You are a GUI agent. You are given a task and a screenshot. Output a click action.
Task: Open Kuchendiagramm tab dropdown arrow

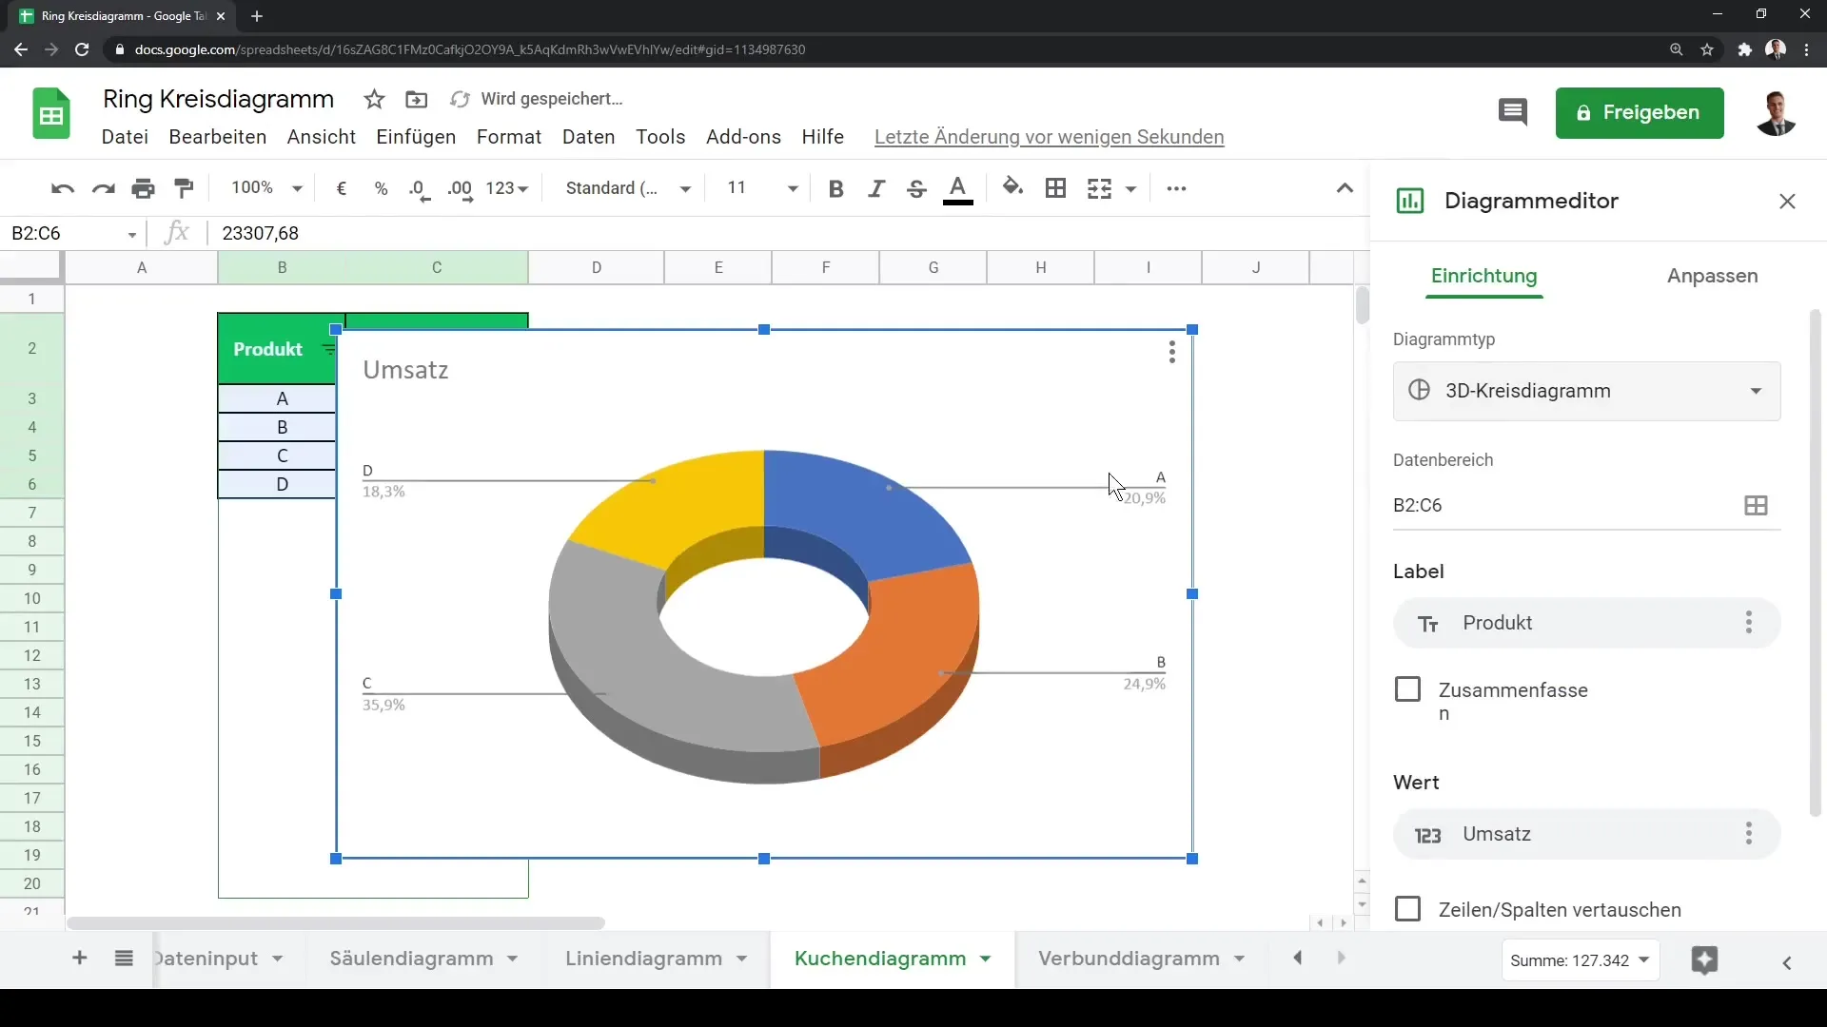(x=986, y=959)
